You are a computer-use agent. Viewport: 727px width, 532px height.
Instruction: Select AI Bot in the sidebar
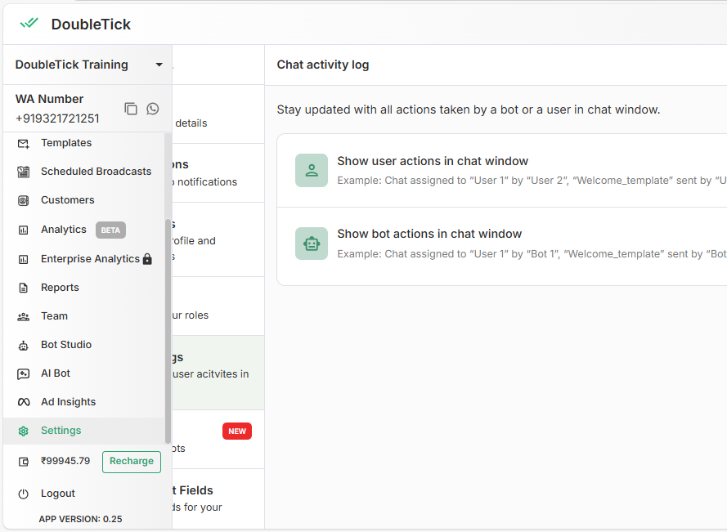pyautogui.click(x=56, y=373)
